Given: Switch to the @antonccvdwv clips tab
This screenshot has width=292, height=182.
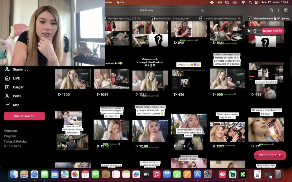Looking at the screenshot, I should pyautogui.click(x=170, y=18).
